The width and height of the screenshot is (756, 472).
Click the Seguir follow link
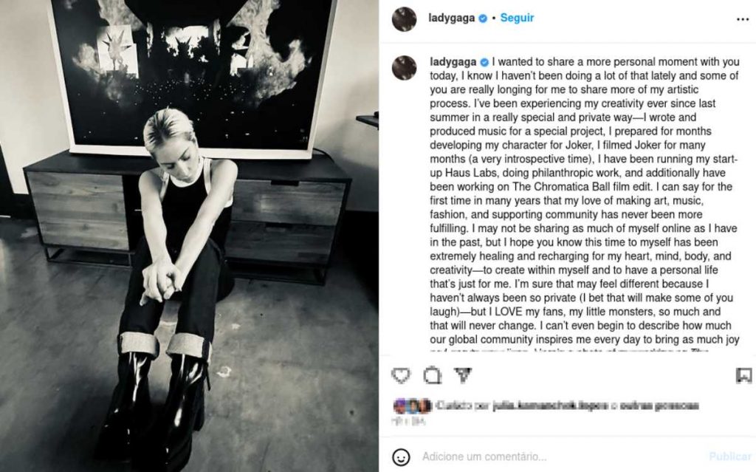click(517, 18)
